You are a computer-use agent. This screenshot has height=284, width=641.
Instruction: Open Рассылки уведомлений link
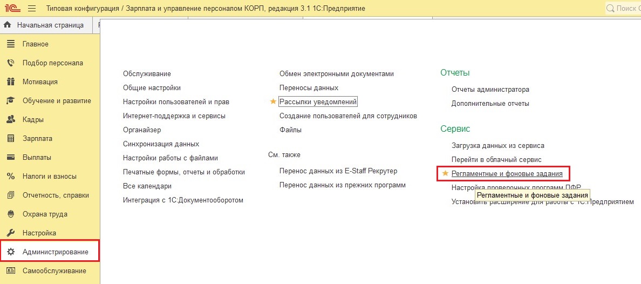pyautogui.click(x=318, y=101)
